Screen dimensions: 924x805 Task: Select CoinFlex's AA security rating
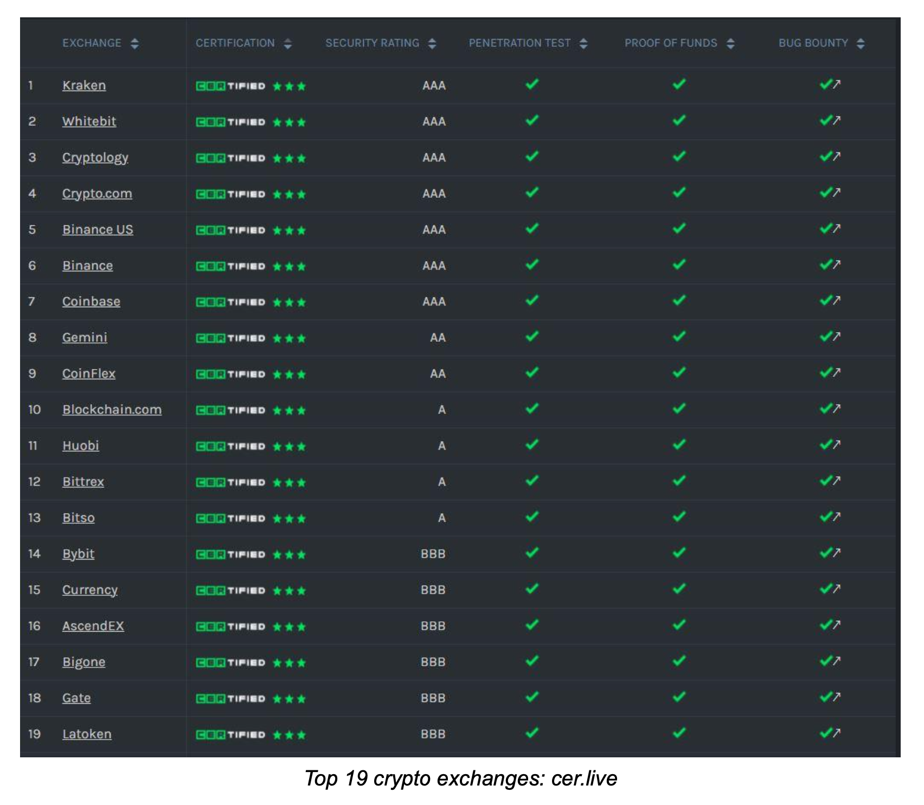coord(438,374)
